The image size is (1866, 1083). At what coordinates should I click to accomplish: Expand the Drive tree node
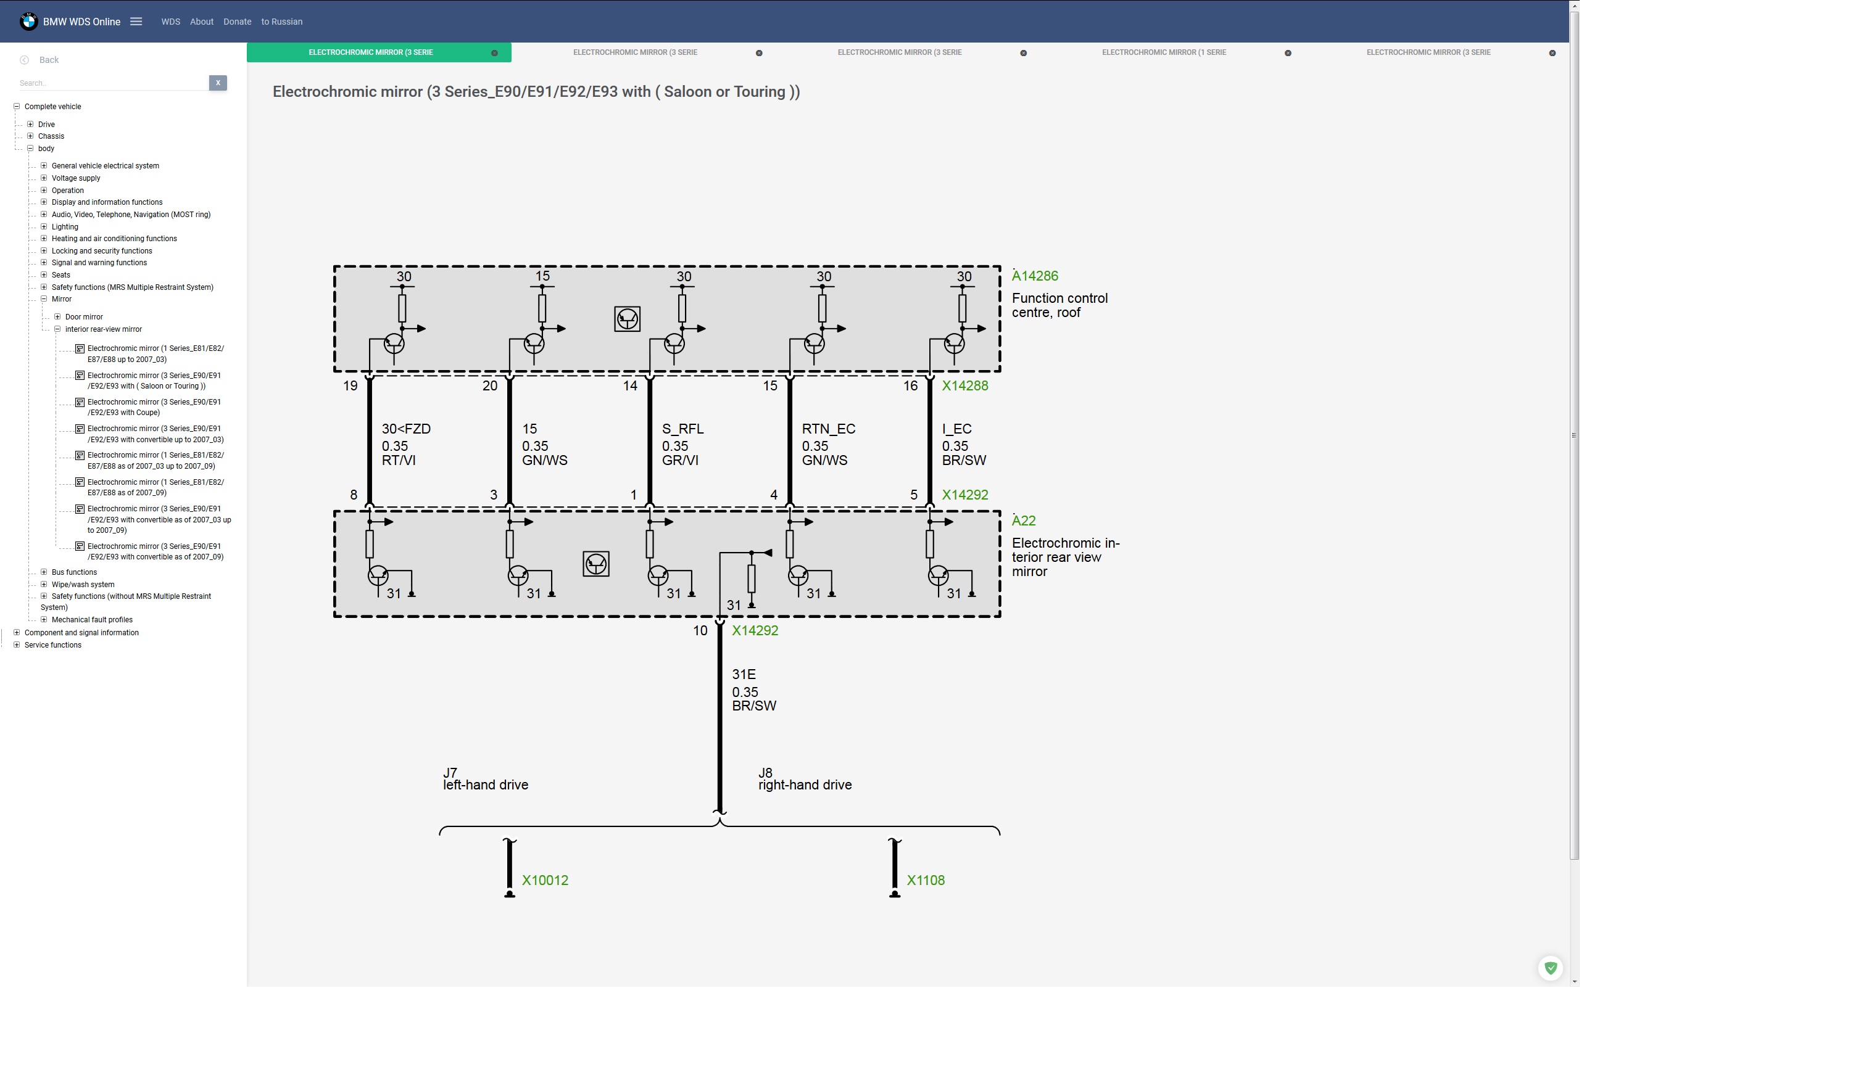(x=30, y=125)
